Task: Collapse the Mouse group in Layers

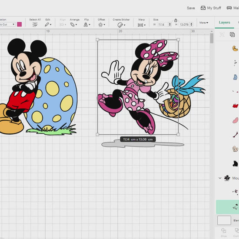Action: (220, 178)
